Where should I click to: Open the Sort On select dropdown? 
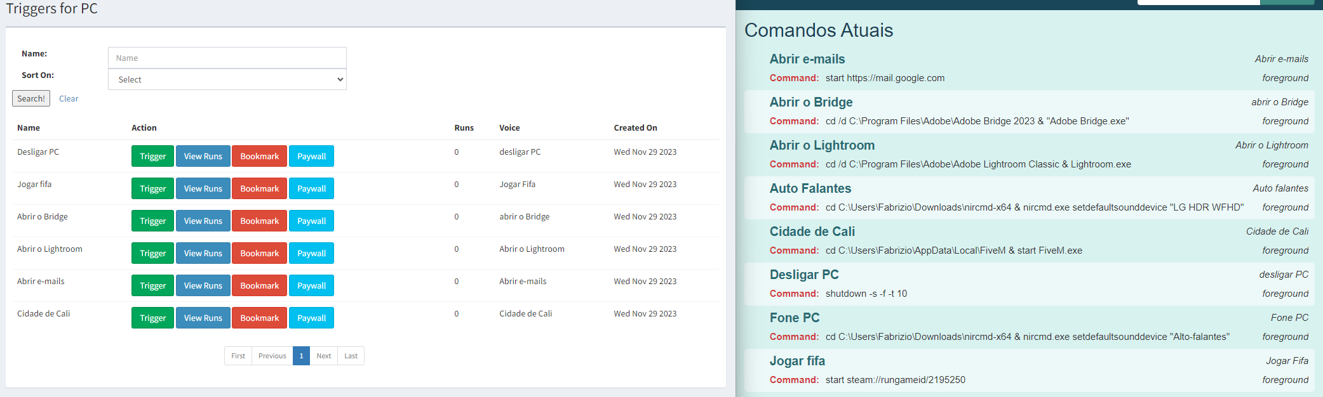coord(227,79)
